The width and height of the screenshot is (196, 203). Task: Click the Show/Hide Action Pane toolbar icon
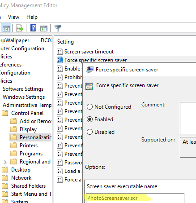tap(44, 28)
